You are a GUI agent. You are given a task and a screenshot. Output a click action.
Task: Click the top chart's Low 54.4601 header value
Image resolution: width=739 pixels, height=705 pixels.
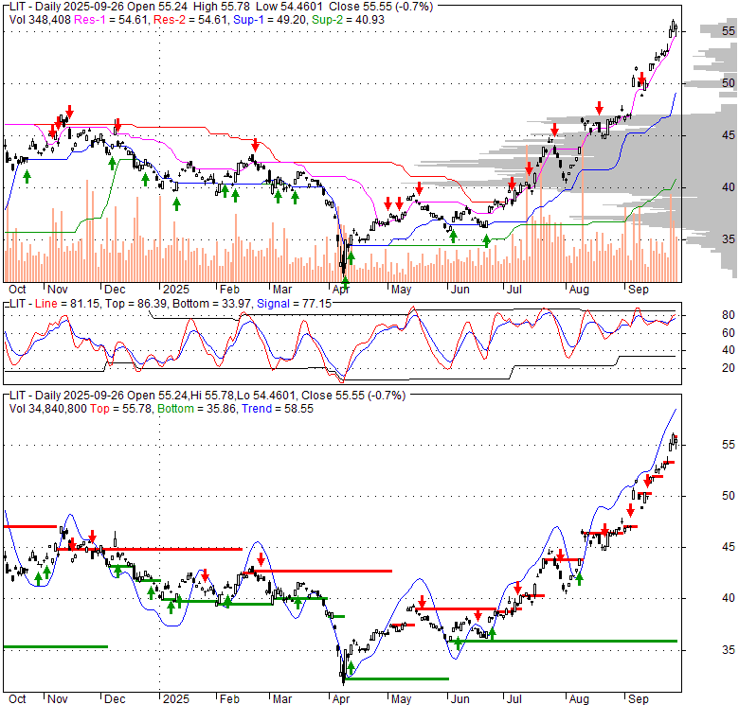tap(291, 7)
